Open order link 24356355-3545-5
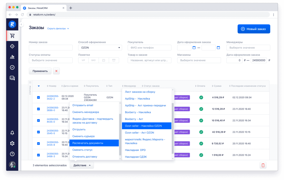The width and height of the screenshot is (284, 180). [x=53, y=132]
